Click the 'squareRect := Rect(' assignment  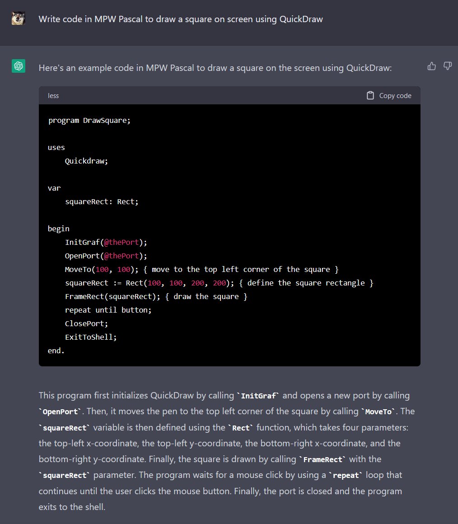(x=106, y=283)
